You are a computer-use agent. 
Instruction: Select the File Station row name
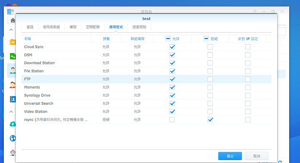(34, 71)
